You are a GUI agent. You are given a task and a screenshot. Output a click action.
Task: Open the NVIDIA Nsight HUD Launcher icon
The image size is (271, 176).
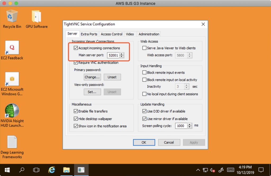[x=12, y=111]
